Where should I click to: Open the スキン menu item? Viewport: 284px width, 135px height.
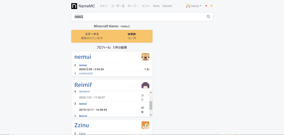pyautogui.click(x=104, y=6)
